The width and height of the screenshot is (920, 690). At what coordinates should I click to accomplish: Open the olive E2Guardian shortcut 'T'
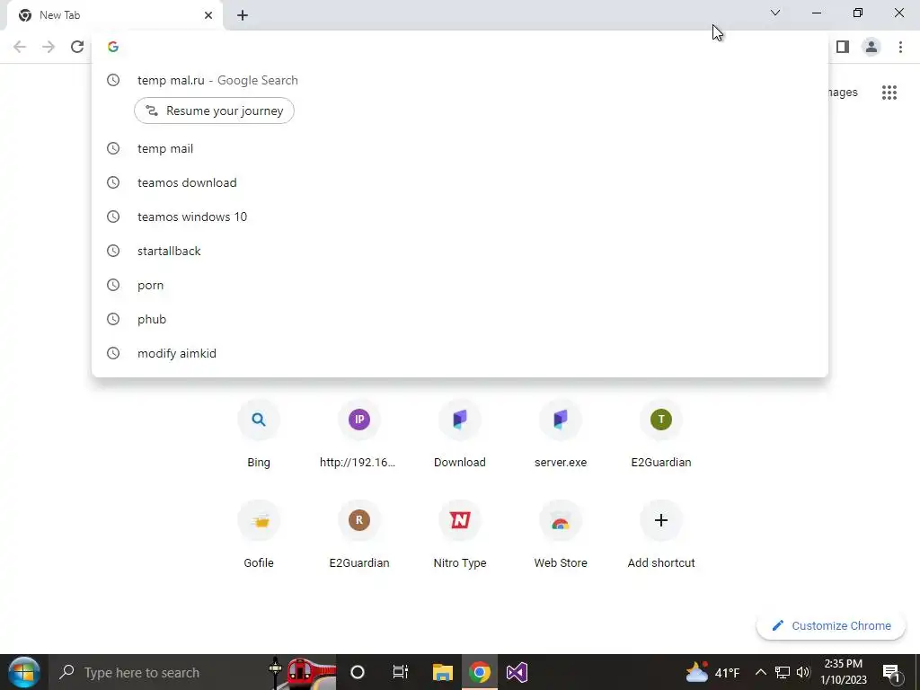pos(660,434)
